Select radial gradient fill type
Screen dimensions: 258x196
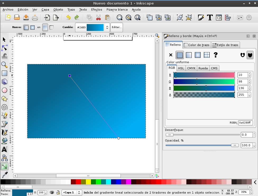(x=197, y=55)
